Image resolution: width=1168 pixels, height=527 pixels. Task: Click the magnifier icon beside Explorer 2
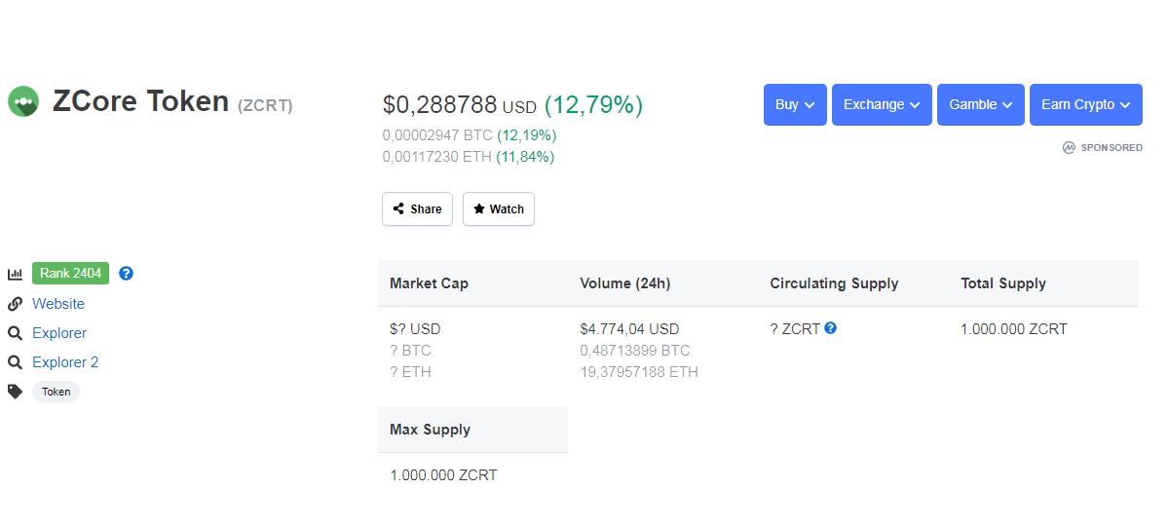click(15, 362)
